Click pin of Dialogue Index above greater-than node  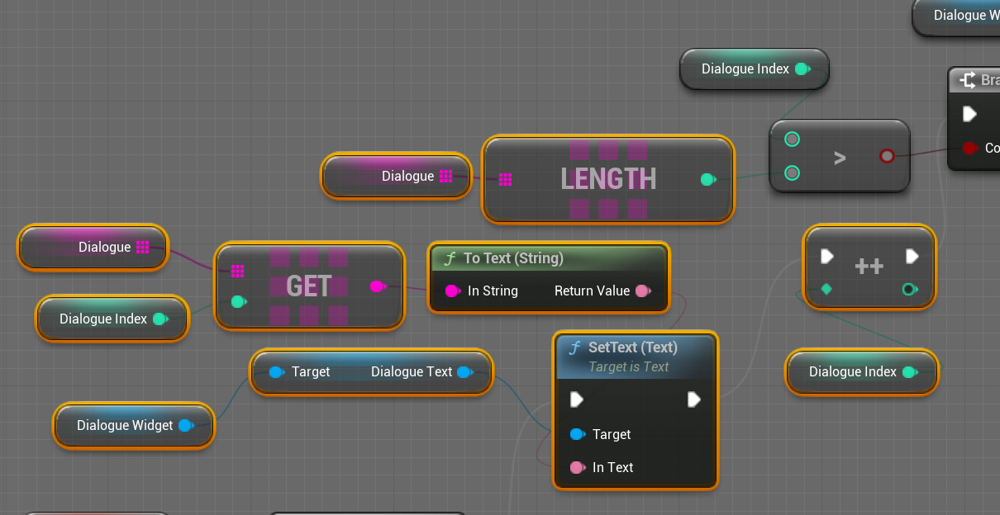802,69
